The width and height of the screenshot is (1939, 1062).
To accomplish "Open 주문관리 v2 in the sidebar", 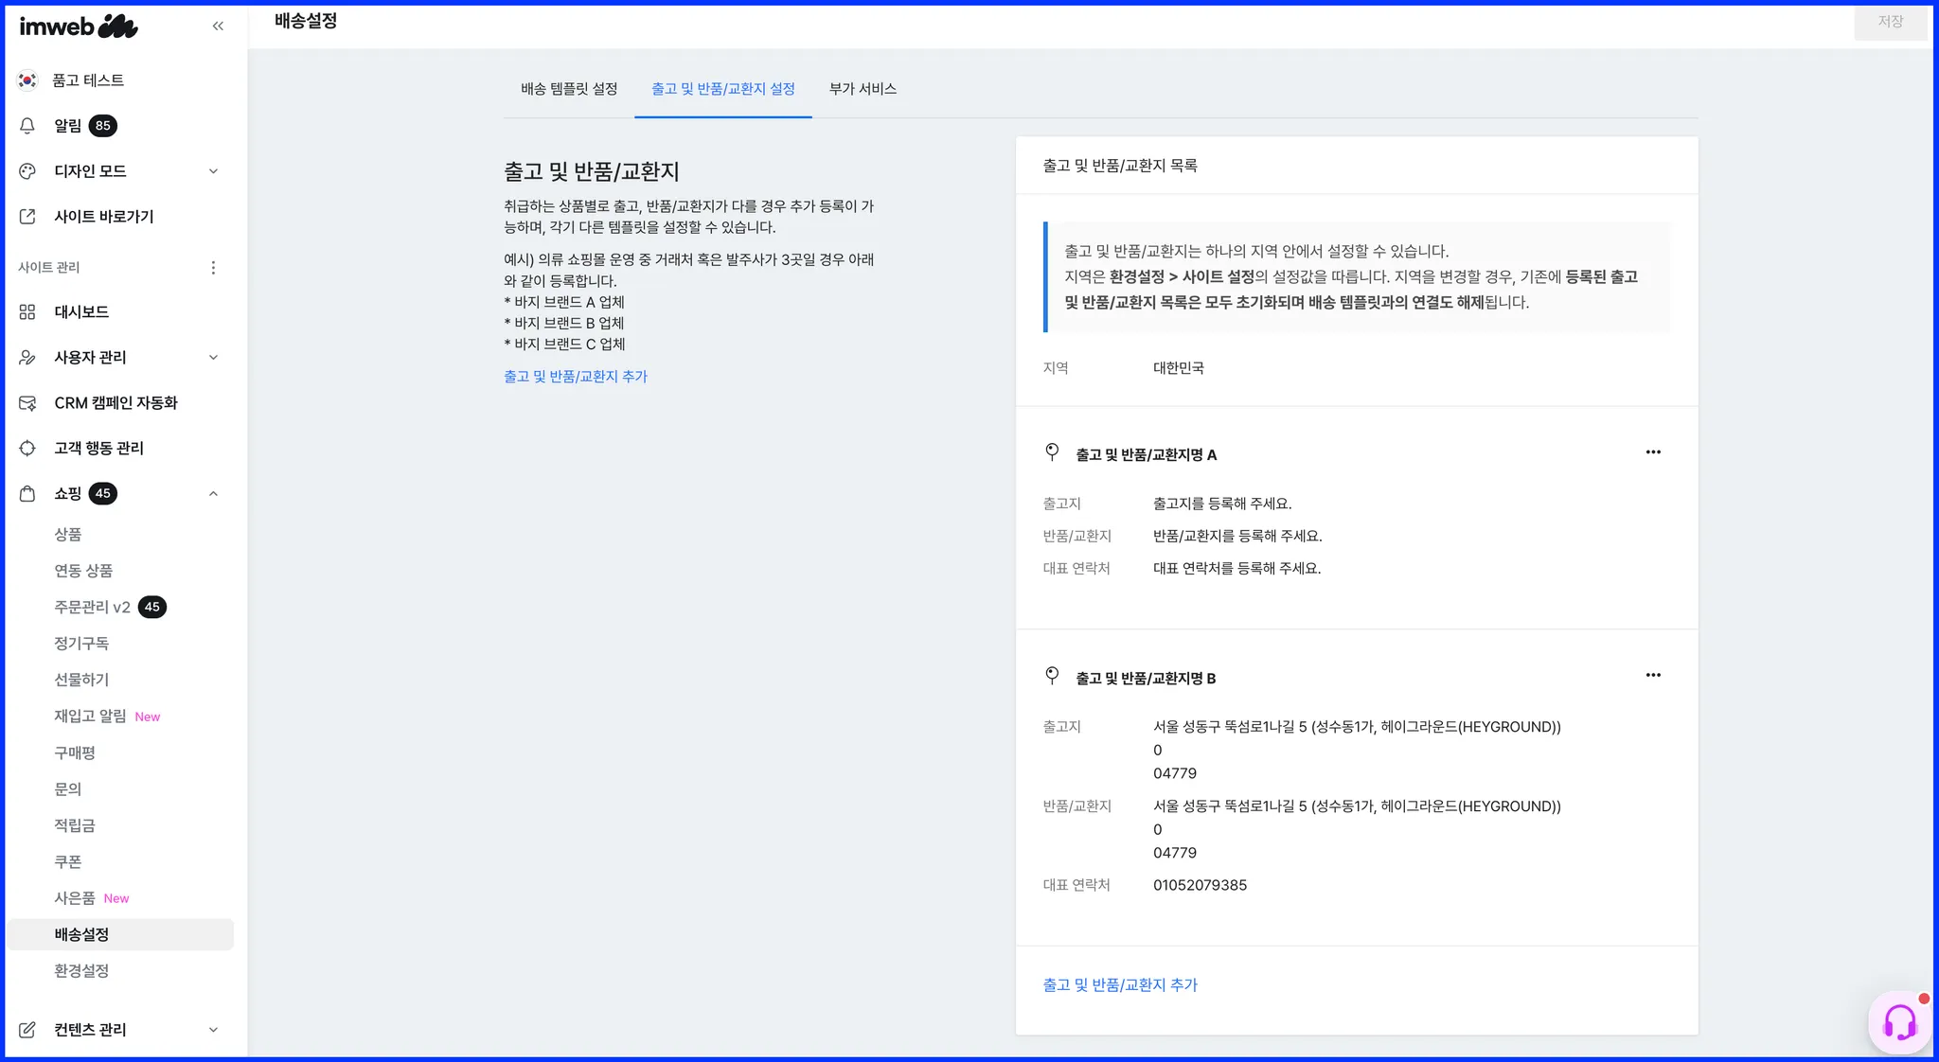I will 92,608.
